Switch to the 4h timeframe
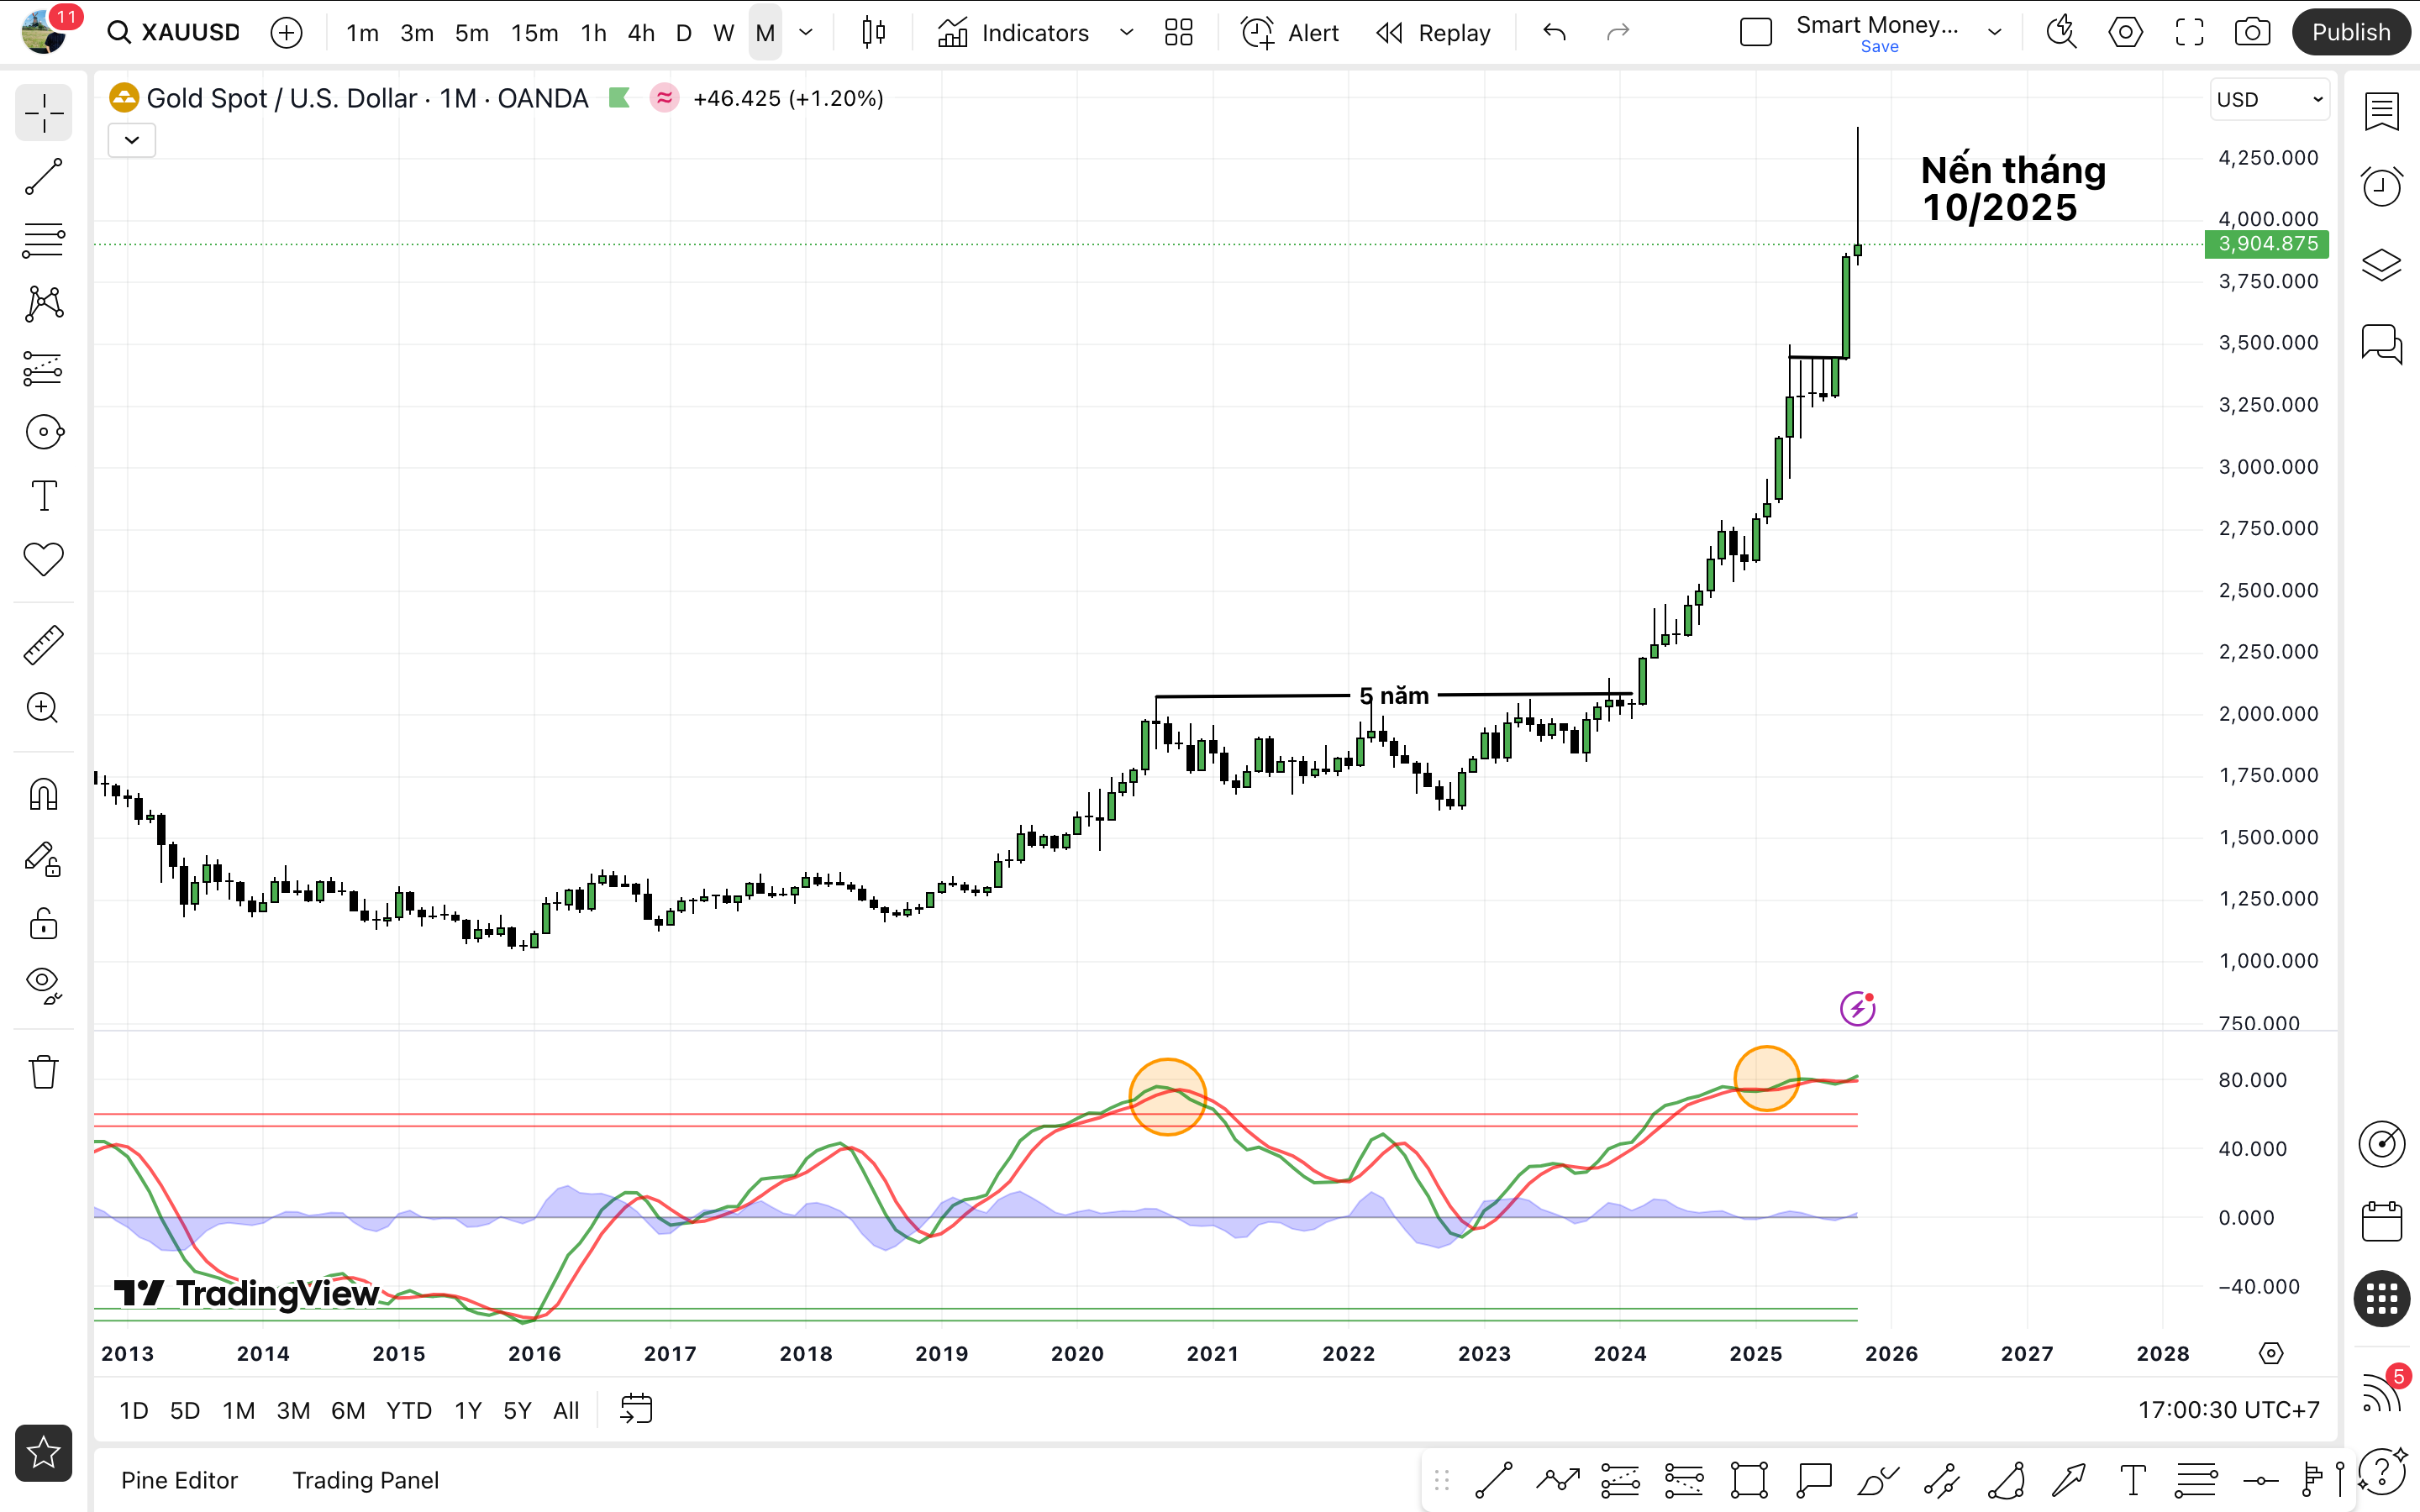This screenshot has height=1512, width=2420. 640,32
